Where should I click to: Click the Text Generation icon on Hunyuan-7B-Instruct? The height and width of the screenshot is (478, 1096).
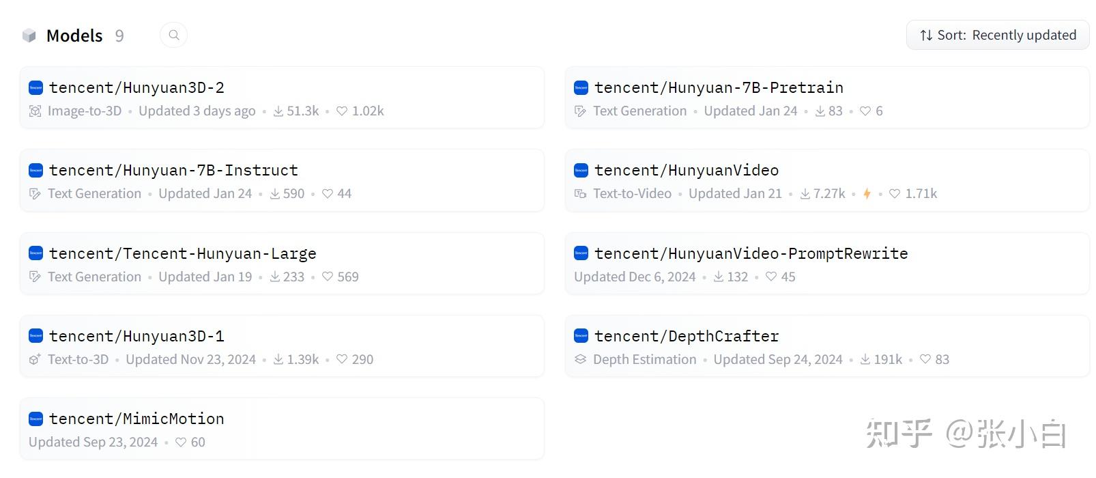pyautogui.click(x=35, y=194)
